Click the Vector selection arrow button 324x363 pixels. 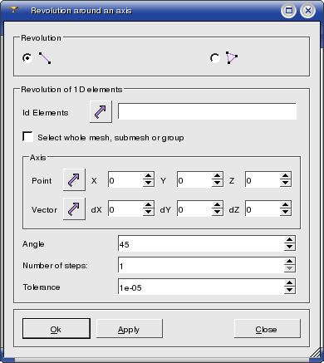74,209
